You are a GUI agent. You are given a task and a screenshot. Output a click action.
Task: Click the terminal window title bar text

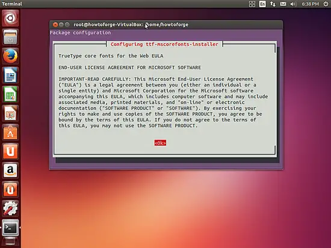pos(131,25)
